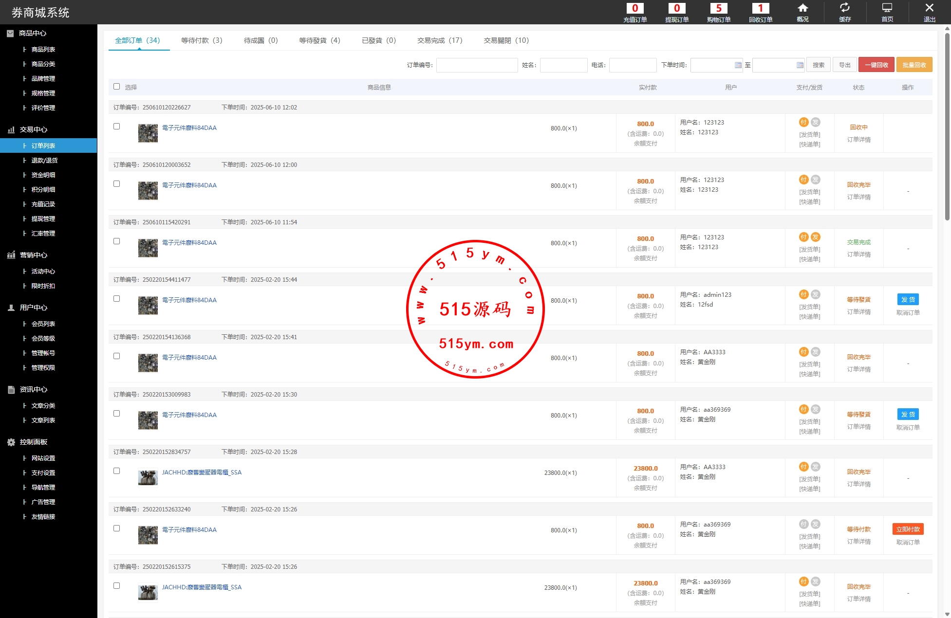Collapse the 控制面板 sidebar section
This screenshot has height=618, width=951.
(33, 442)
